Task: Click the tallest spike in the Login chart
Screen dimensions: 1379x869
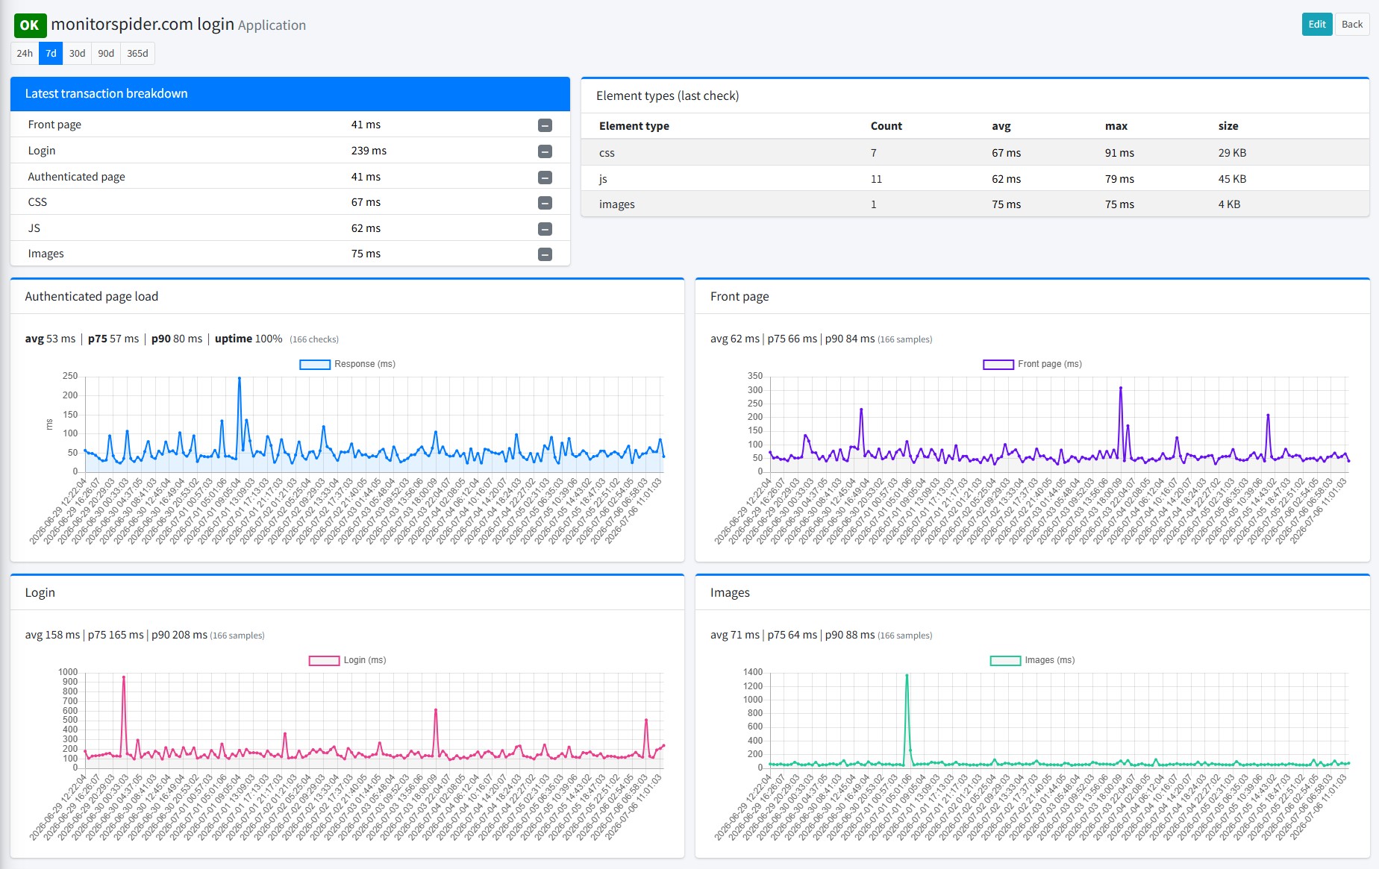Action: (124, 677)
